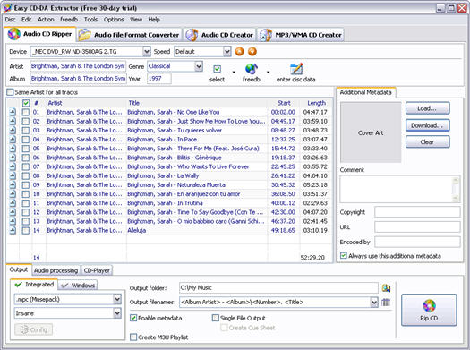Expand the Output filenames dropdown
Image resolution: width=470 pixels, height=350 pixels.
coord(374,302)
